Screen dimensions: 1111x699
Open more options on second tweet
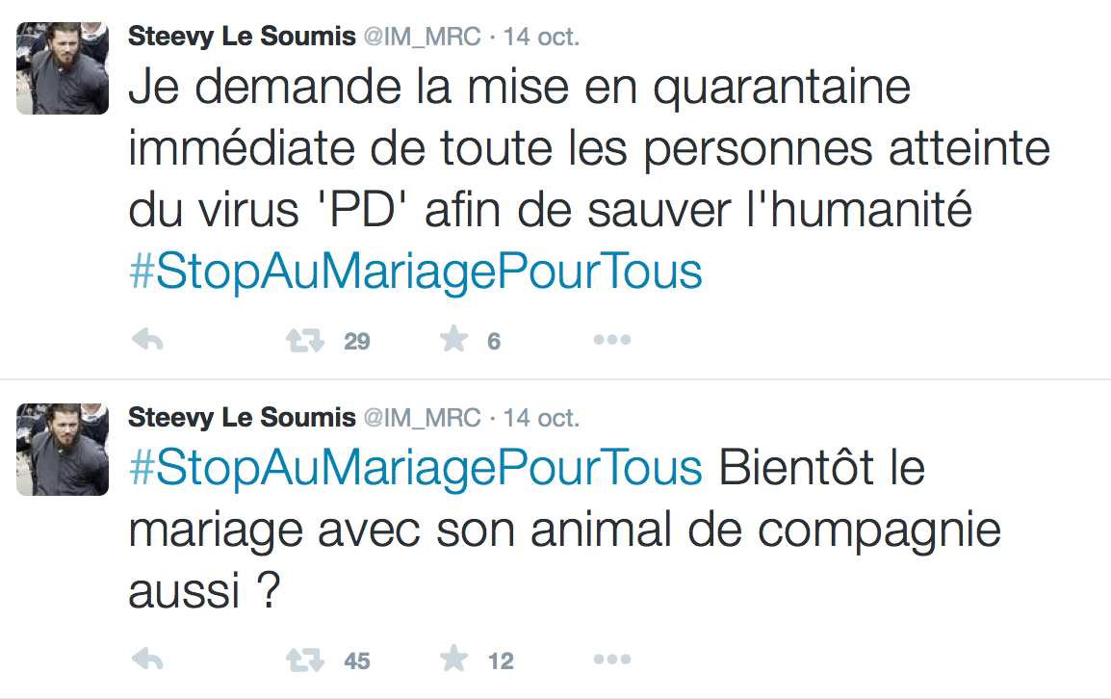coord(611,660)
